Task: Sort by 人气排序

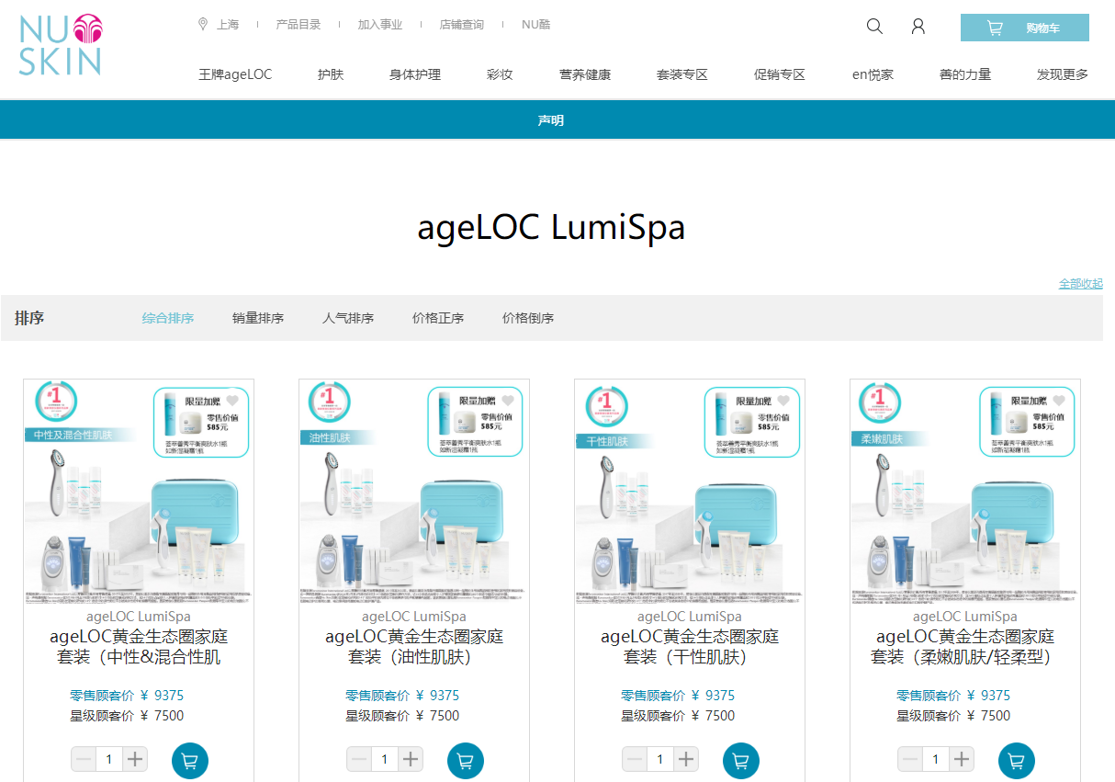Action: click(348, 318)
